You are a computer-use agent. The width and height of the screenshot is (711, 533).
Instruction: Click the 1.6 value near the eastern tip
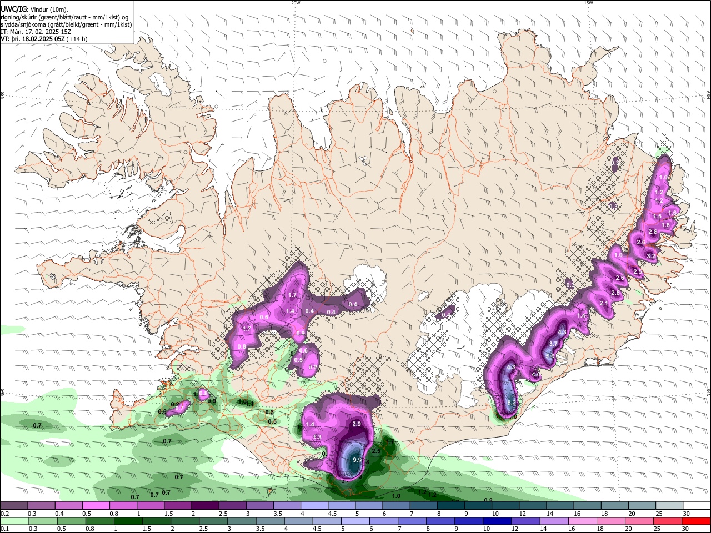[x=672, y=213]
